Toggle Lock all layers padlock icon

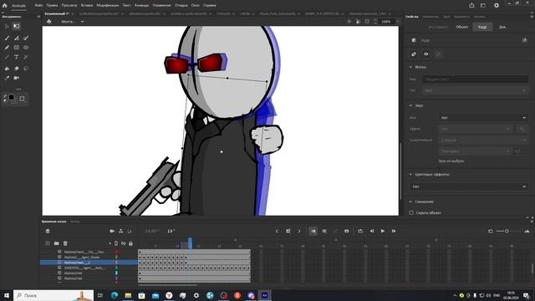click(130, 243)
